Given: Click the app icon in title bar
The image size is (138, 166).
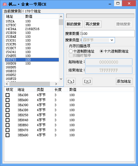Looking at the screenshot, I should click(5, 4).
